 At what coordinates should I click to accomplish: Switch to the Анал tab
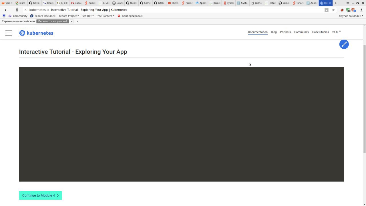[x=312, y=3]
